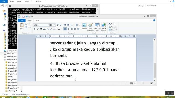Open WordPad File tab

click(x=22, y=20)
